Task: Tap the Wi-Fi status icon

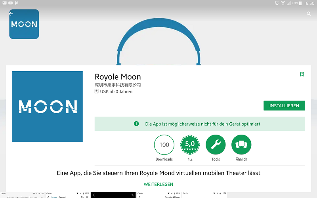Action: [283, 3]
